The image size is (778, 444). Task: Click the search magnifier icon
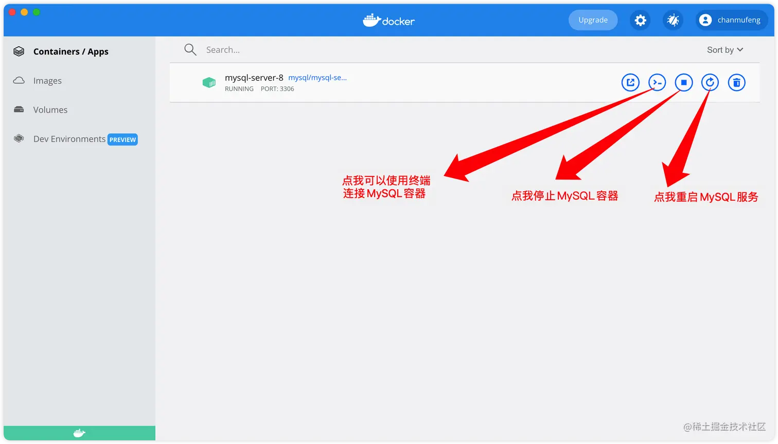190,49
